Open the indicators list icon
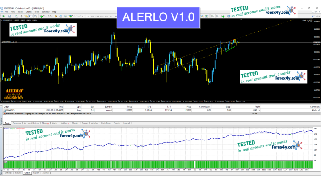Image resolution: width=321 pixels, height=183 pixels. 223,16
